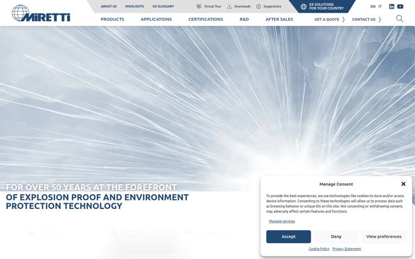Open the Ex Glossary link
415x259 pixels.
coord(163,6)
